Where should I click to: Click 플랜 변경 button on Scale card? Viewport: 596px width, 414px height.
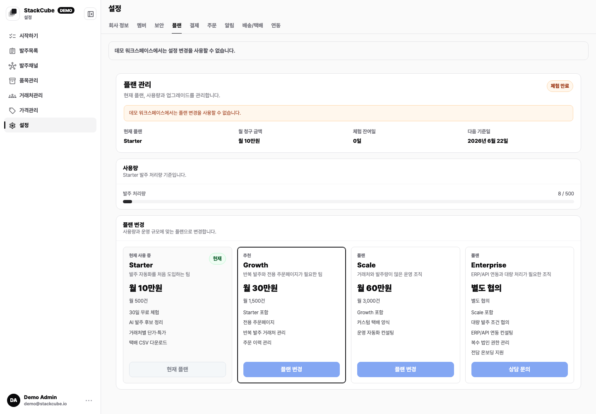406,369
